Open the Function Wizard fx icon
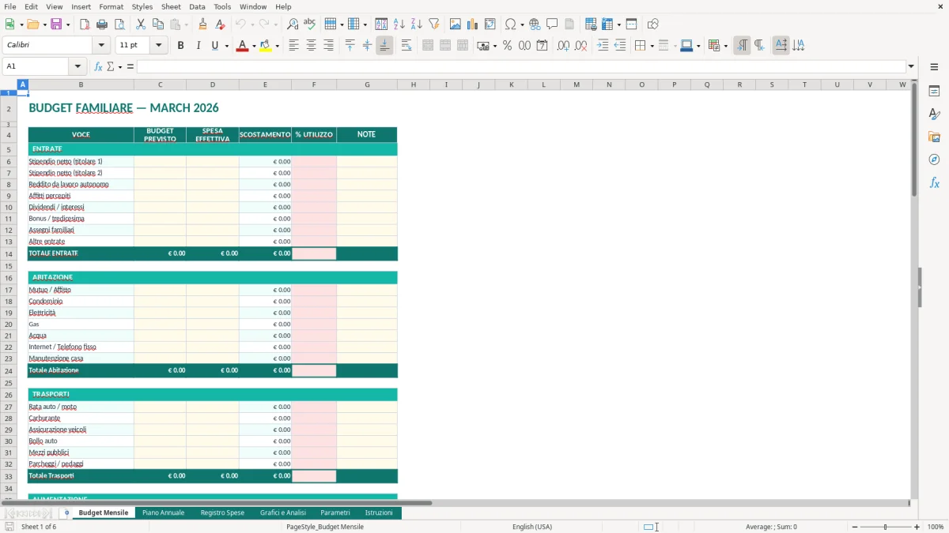The width and height of the screenshot is (949, 533). click(x=98, y=66)
